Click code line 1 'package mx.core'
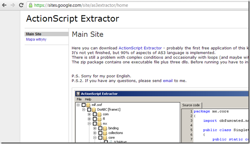The image size is (250, 144). [x=211, y=111]
